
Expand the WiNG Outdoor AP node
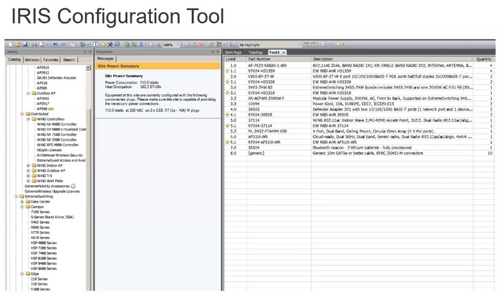point(29,171)
